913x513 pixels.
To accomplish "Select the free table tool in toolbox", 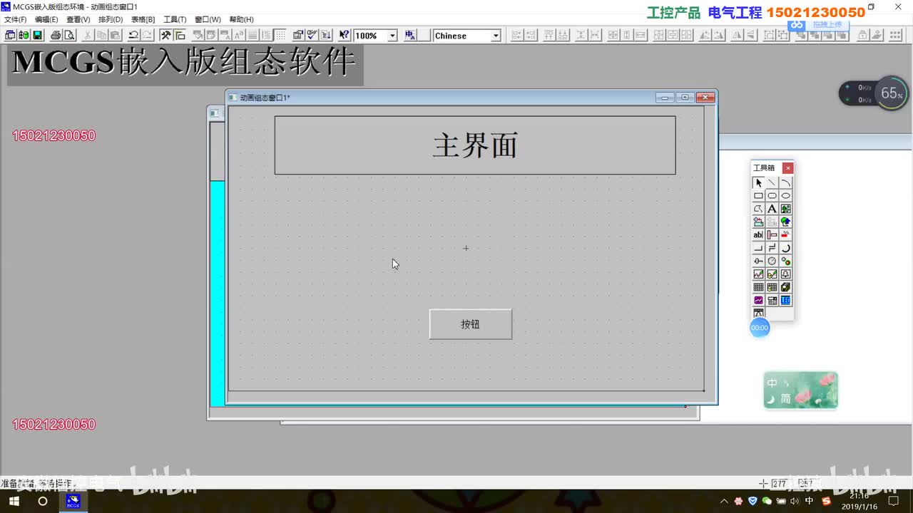I will 758,287.
